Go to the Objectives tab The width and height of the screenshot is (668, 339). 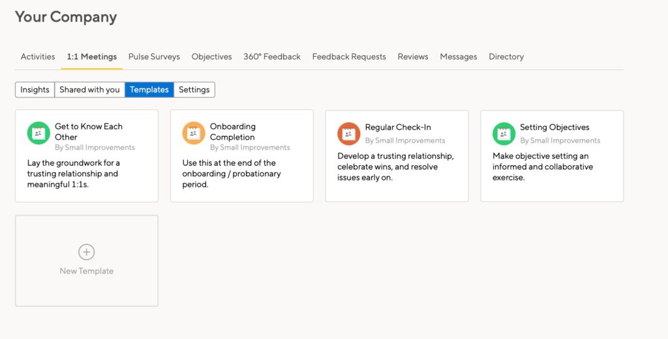[x=211, y=57]
